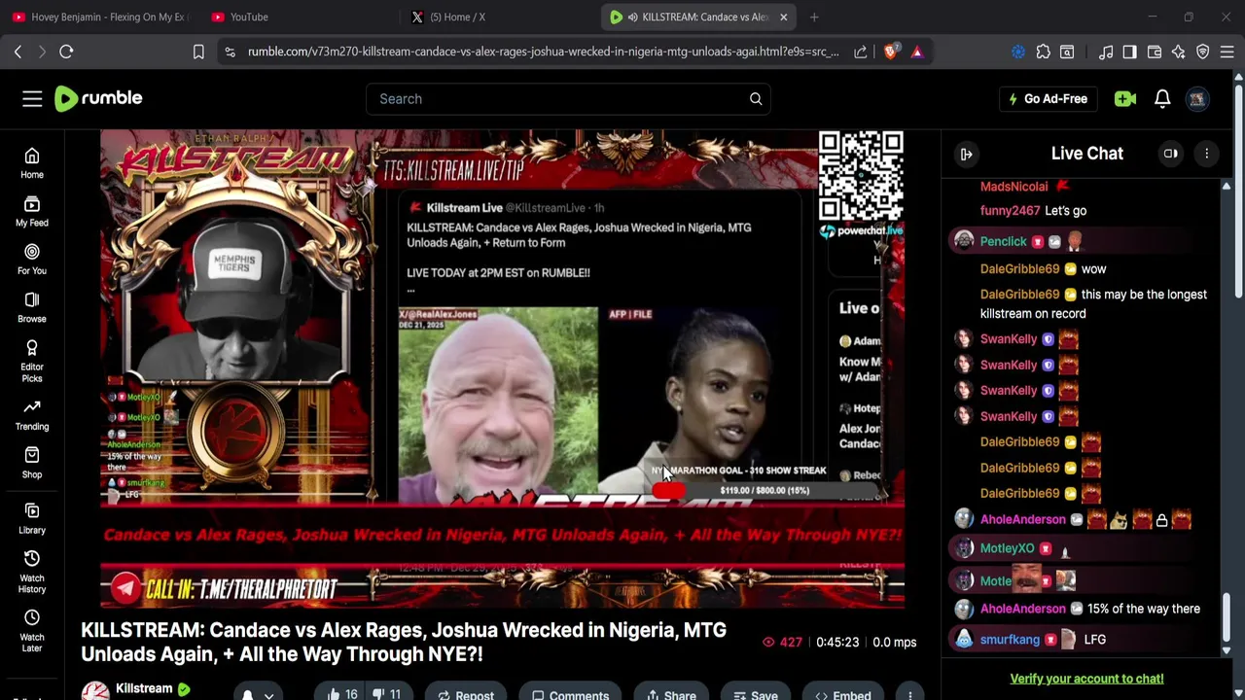Open the Brave VPN shield icon
1245x700 pixels.
click(x=1203, y=52)
